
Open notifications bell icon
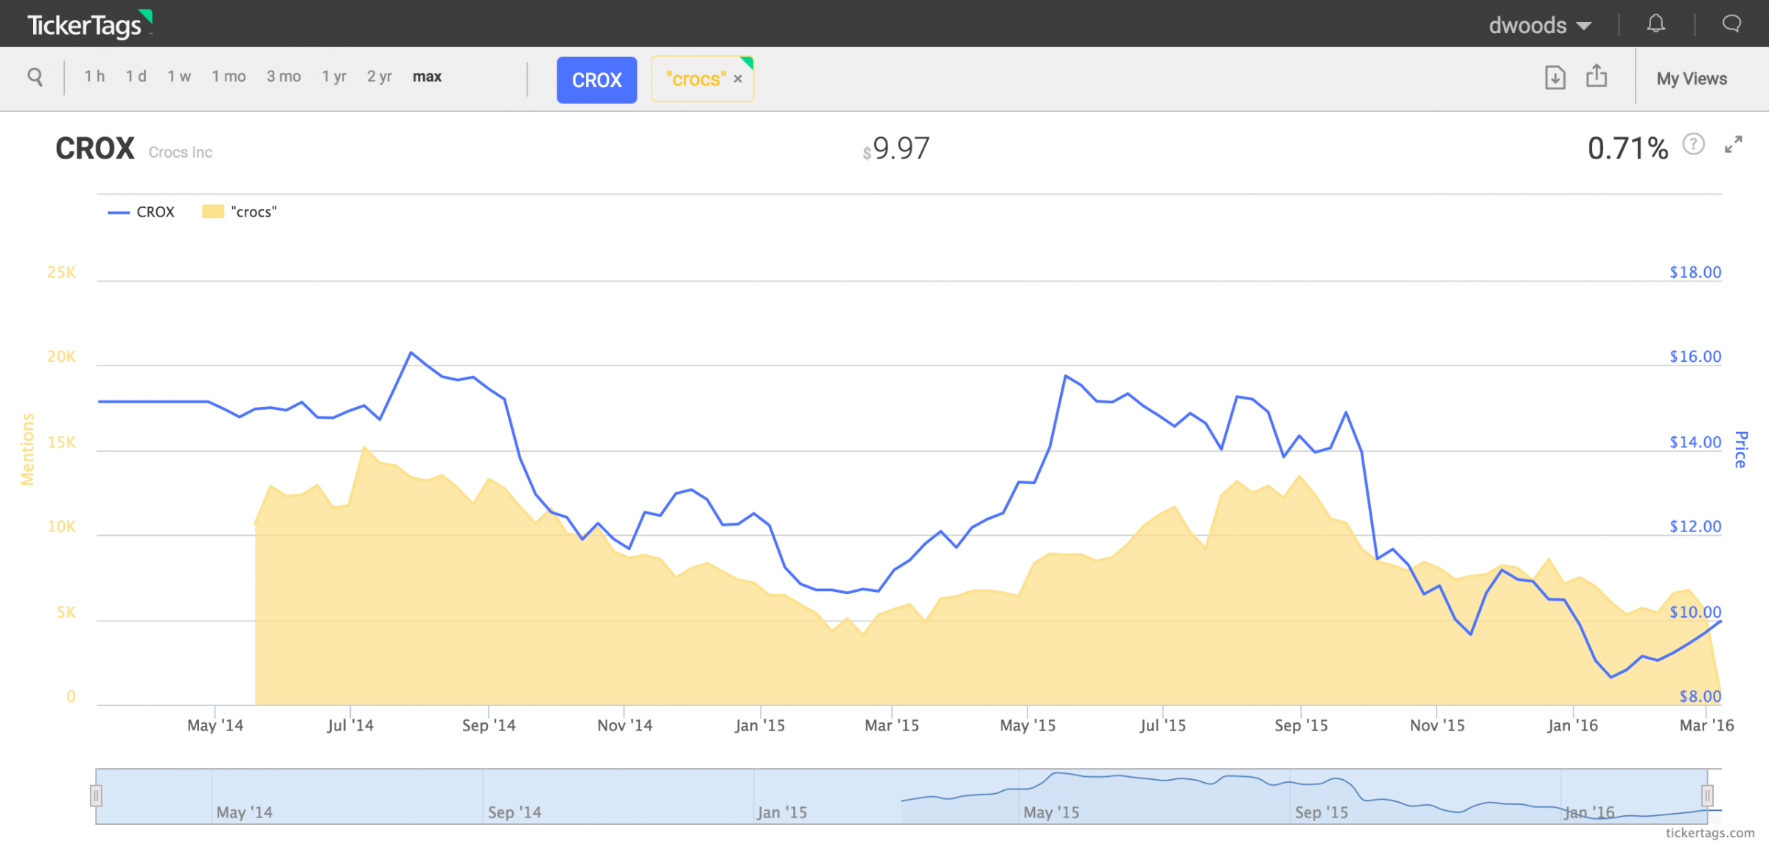click(x=1656, y=24)
